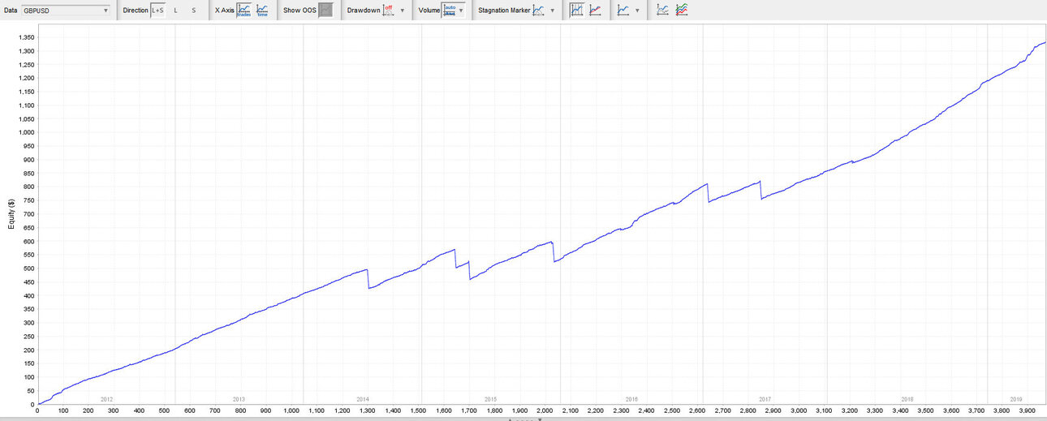Click the vertical period lines chart icon

click(576, 11)
